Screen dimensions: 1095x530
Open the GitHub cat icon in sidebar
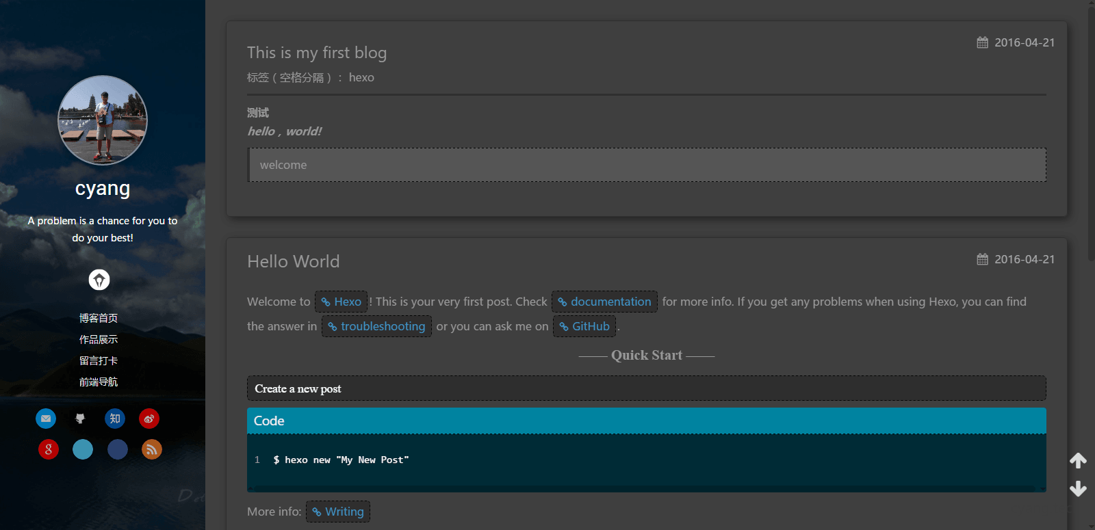(x=80, y=419)
